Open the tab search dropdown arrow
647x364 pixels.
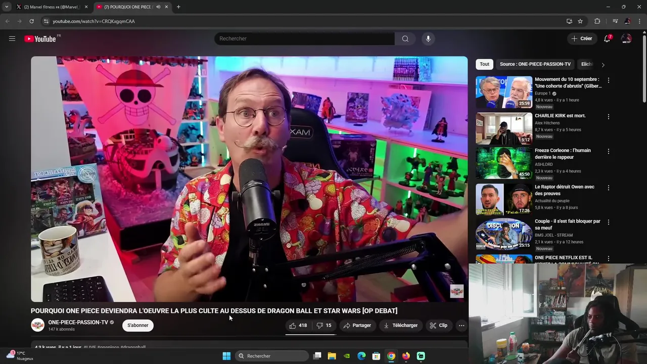[x=6, y=7]
